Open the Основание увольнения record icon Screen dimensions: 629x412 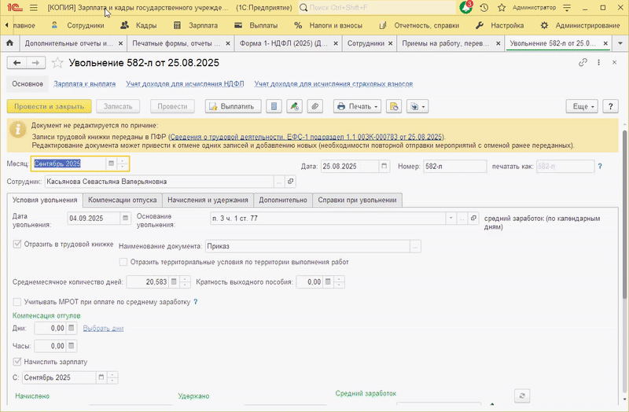click(473, 219)
